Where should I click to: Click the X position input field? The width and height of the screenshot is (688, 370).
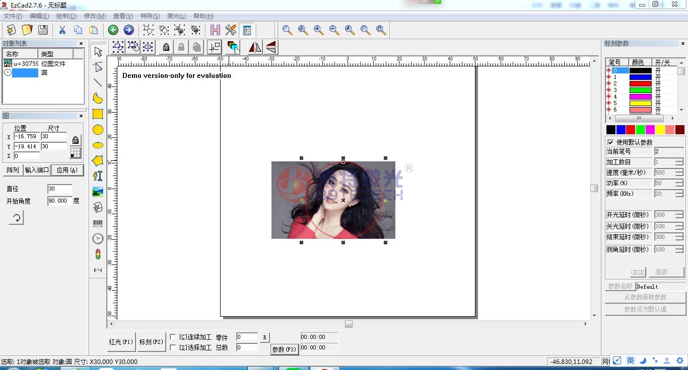pyautogui.click(x=27, y=136)
